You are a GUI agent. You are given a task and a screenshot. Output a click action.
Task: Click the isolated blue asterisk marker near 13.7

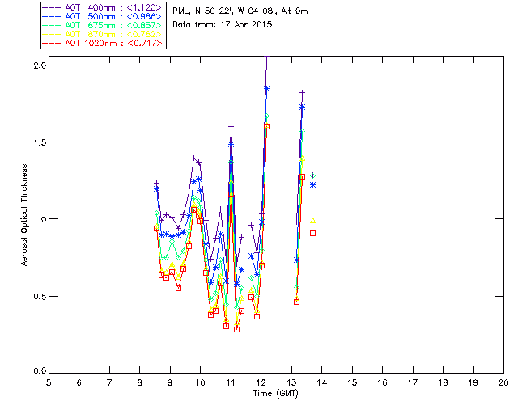[313, 185]
